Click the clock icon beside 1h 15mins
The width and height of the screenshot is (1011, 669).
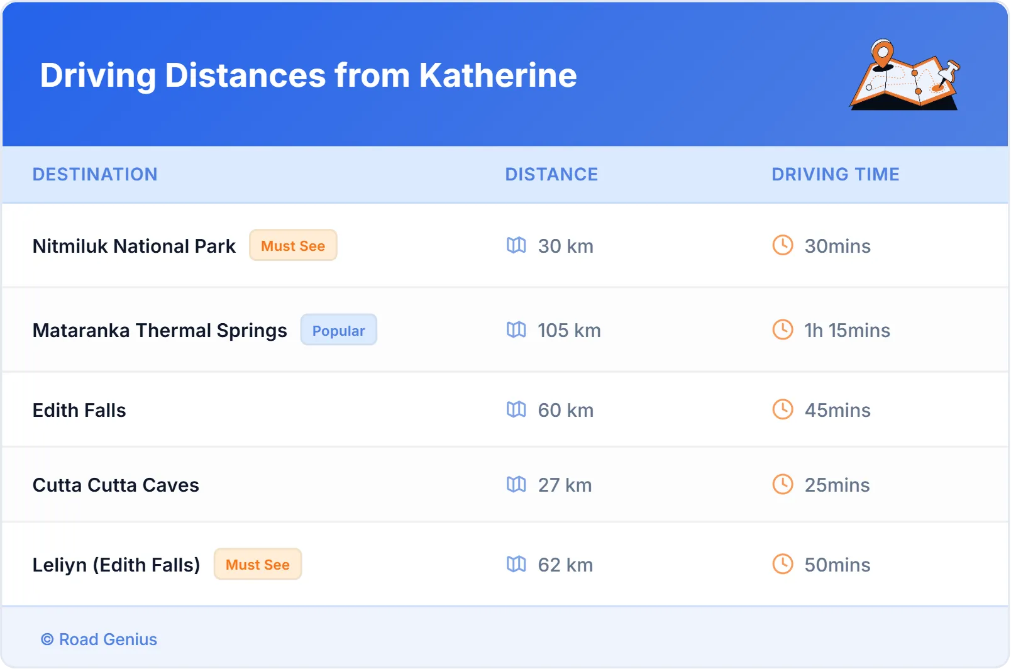[x=783, y=329]
